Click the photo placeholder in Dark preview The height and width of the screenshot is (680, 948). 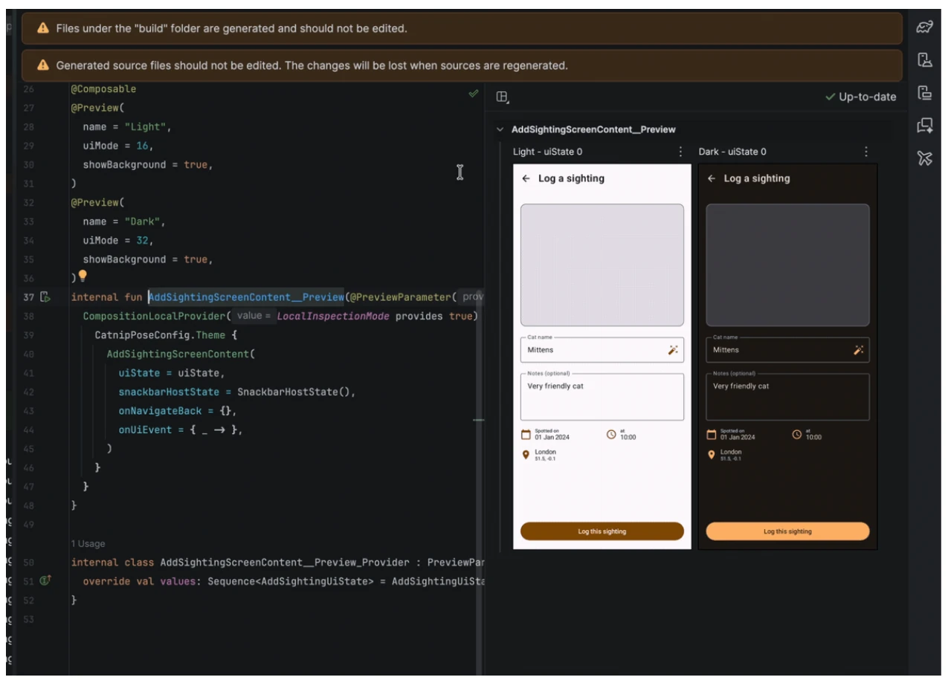tap(787, 265)
